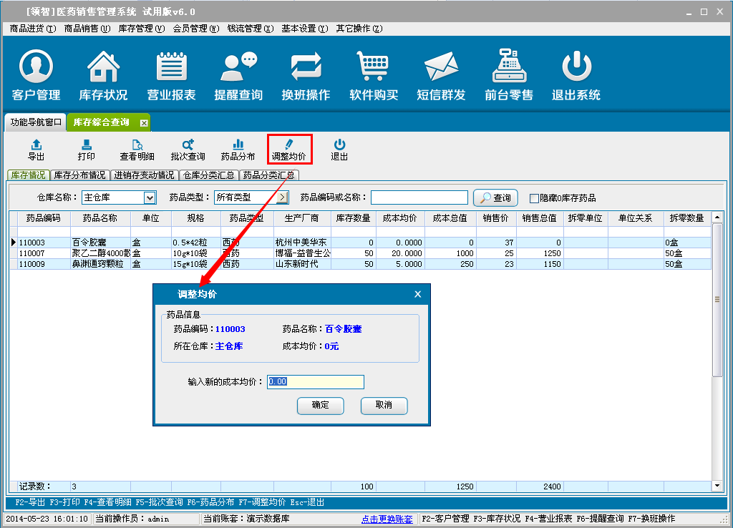The width and height of the screenshot is (733, 528).
Task: Click the 调整均价 toolbar button
Action: [x=288, y=150]
